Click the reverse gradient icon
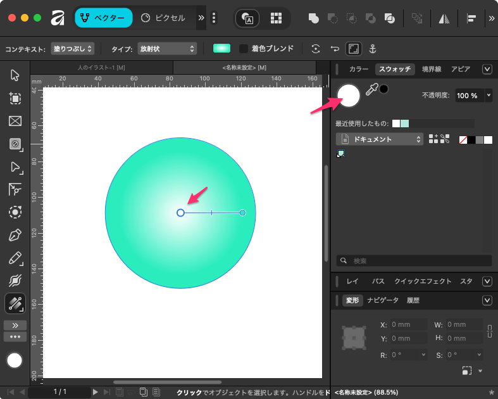498x399 pixels. click(334, 49)
